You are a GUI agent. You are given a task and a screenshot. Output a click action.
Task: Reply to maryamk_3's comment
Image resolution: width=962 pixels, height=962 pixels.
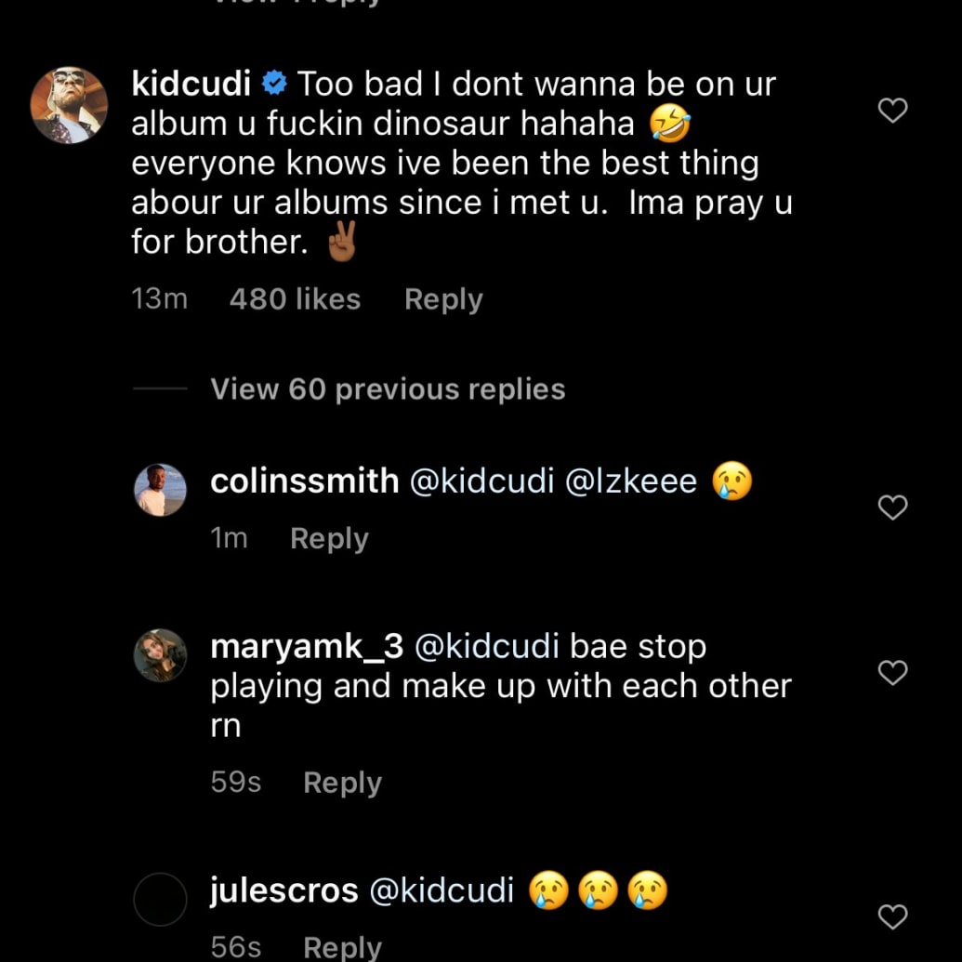point(342,783)
